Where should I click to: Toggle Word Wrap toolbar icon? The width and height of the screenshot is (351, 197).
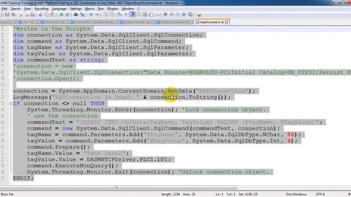[120, 15]
